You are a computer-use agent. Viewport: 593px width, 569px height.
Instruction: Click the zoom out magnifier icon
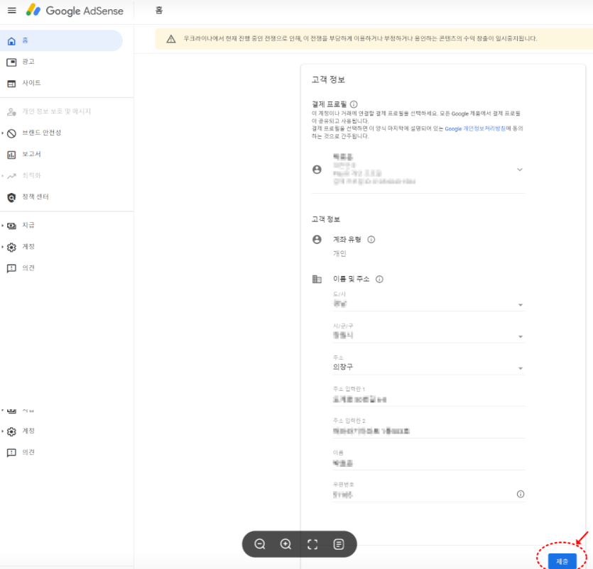[260, 544]
